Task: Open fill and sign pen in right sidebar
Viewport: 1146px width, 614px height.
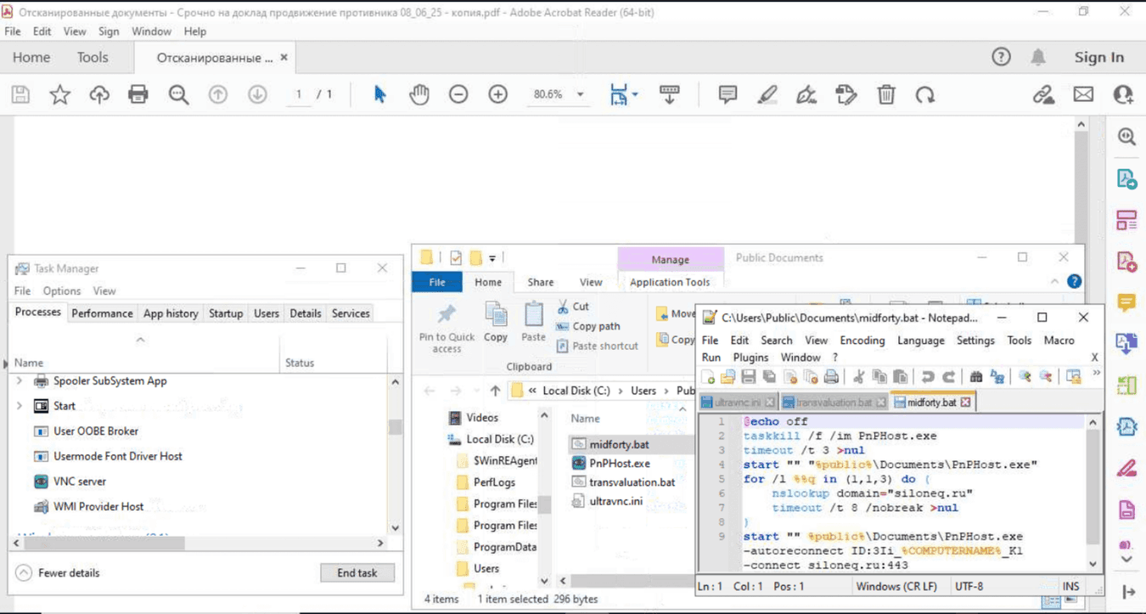Action: (1126, 467)
